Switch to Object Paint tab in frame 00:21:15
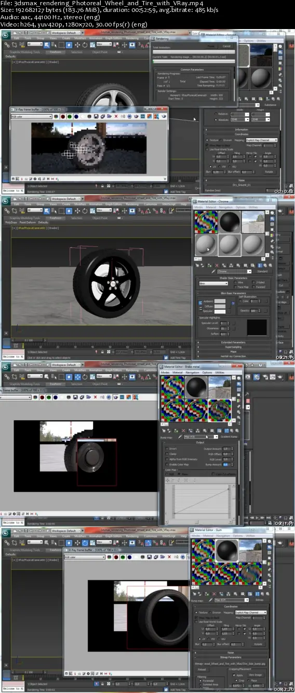Screen dimensions: 295x693 [x=100, y=218]
